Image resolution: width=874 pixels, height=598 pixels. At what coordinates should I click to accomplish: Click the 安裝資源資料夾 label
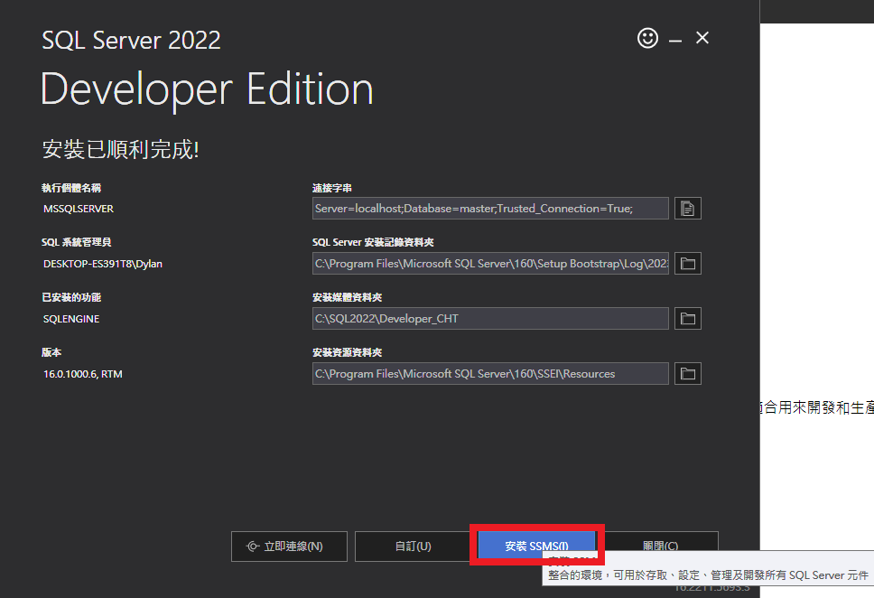point(348,352)
